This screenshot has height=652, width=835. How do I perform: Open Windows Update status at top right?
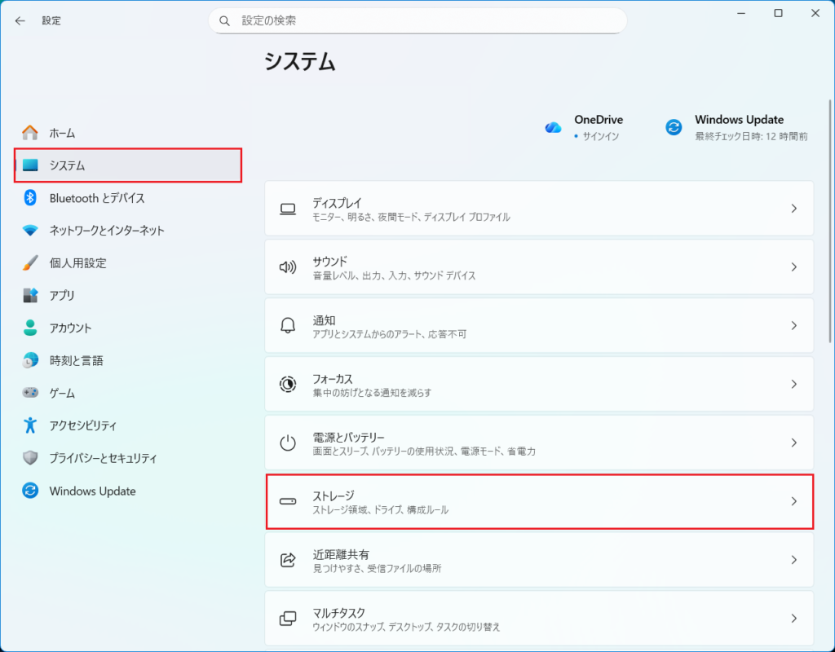coord(738,127)
